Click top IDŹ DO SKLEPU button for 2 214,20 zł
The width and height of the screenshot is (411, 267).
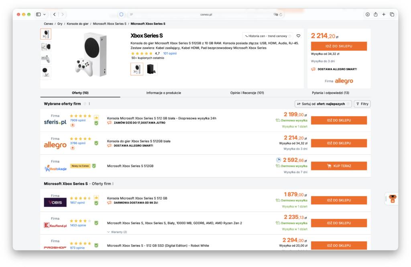(339, 46)
